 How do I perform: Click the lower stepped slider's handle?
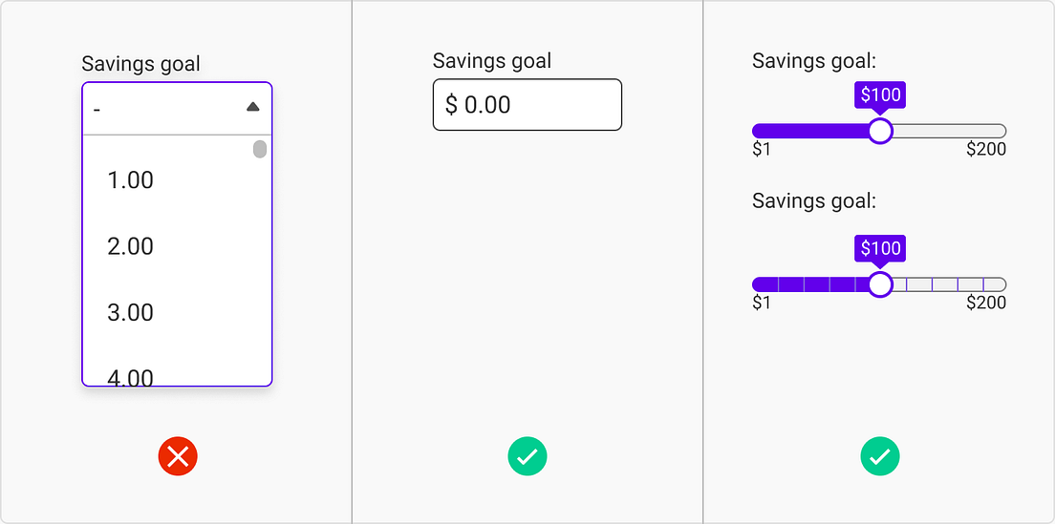pyautogui.click(x=880, y=284)
